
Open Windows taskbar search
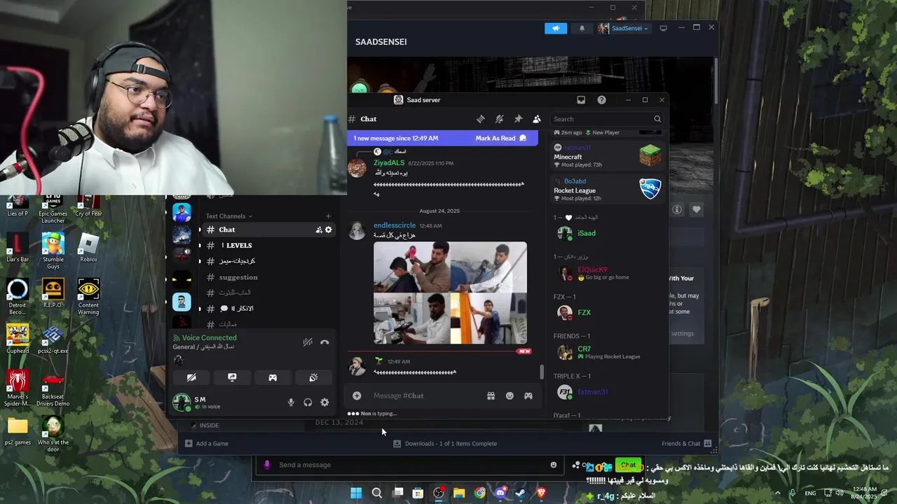376,493
